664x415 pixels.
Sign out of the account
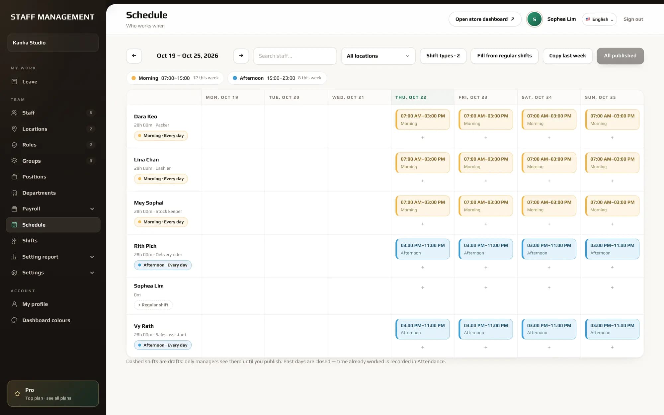click(633, 19)
